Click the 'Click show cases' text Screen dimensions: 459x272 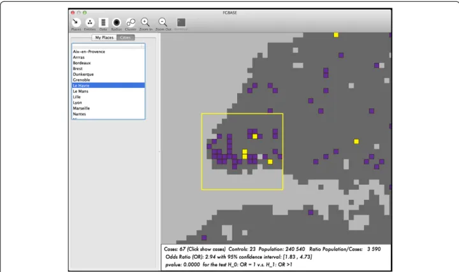[207, 249]
